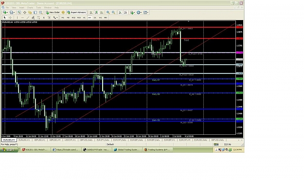Switch to M15 timeframe
Screen dimensions: 304x180
[x=73, y=18]
